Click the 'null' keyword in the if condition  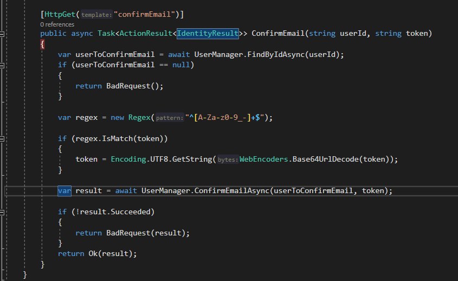181,65
